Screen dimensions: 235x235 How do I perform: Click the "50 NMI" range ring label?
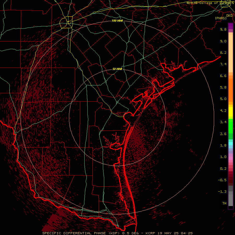[x=117, y=69]
